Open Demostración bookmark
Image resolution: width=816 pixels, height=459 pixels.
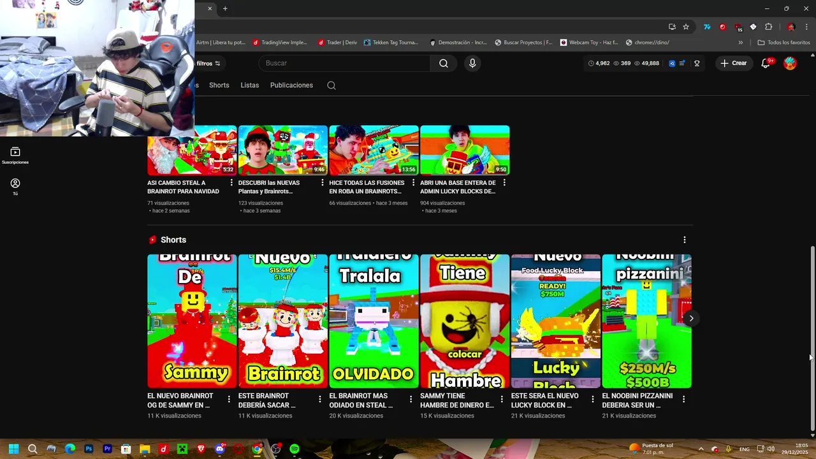pos(458,43)
